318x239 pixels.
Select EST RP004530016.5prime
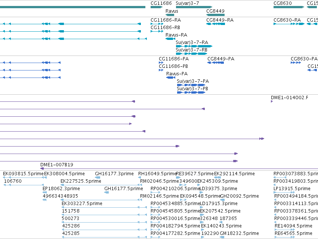pyautogui.click(x=155, y=222)
